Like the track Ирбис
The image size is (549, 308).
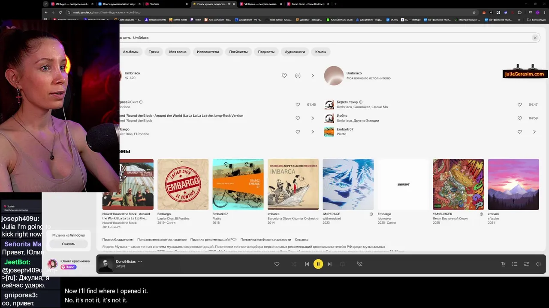[519, 118]
